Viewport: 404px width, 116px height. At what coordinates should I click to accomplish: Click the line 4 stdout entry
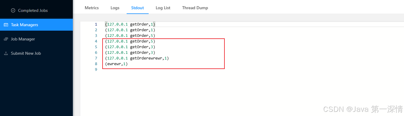click(x=130, y=41)
